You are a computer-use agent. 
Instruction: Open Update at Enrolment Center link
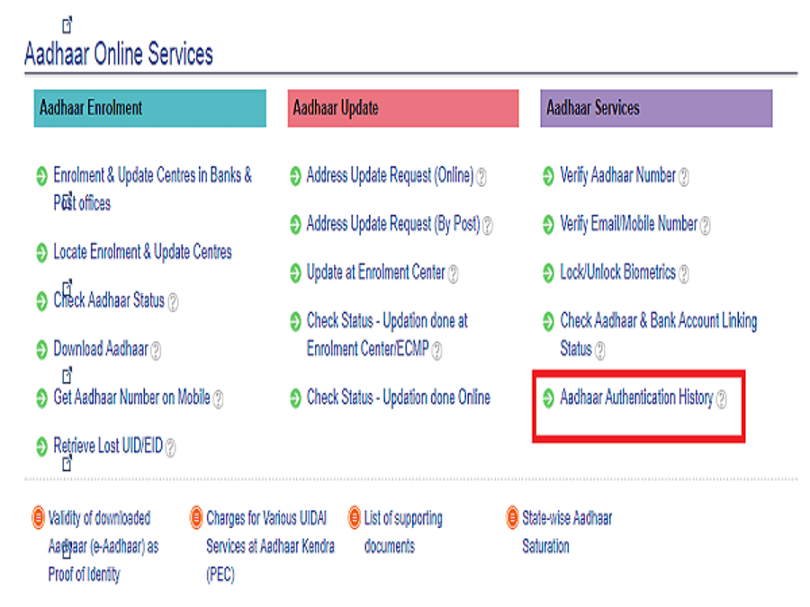[375, 272]
